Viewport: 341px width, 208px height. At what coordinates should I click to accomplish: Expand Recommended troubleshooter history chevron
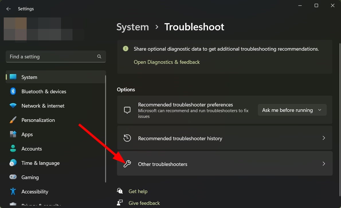click(x=324, y=138)
